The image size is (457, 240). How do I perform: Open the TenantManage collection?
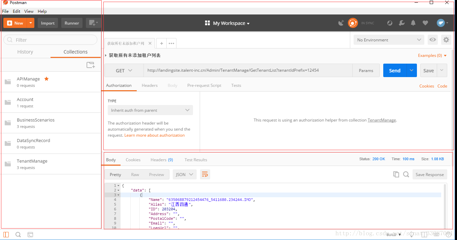32,161
